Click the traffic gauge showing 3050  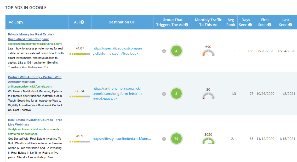tap(208, 141)
